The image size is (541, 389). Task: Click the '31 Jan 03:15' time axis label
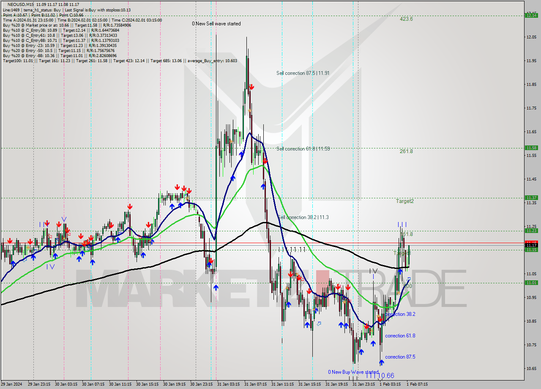pyautogui.click(x=229, y=384)
